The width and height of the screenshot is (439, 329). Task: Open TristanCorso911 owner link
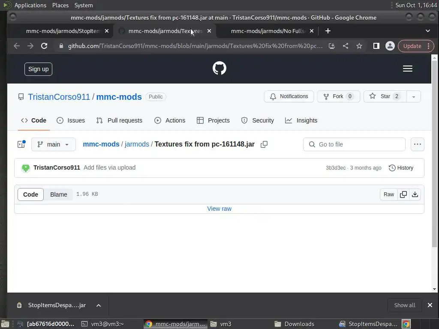click(x=59, y=97)
